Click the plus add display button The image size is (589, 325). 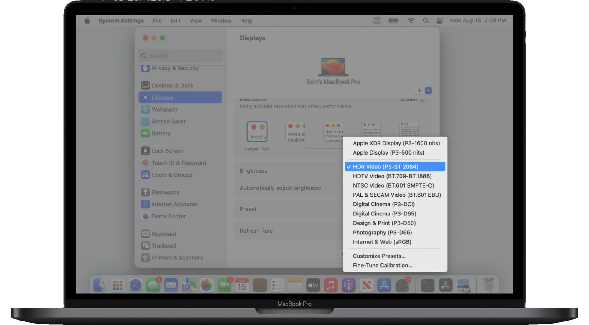point(419,91)
